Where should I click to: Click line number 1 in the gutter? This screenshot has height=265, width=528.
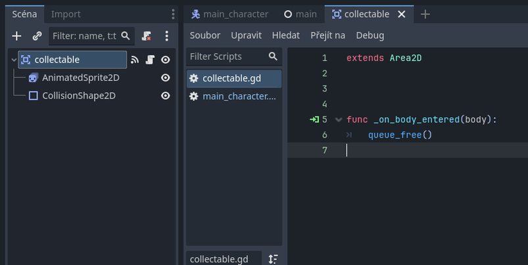tap(325, 58)
